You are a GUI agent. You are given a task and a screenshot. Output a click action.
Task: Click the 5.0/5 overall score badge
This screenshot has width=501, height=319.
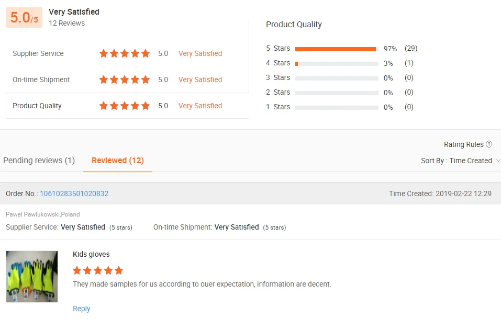click(24, 18)
